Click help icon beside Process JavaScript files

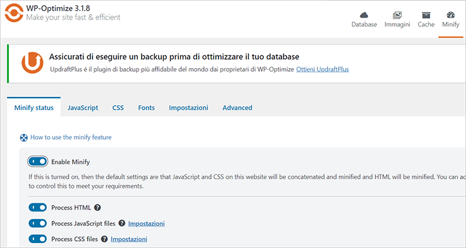[x=122, y=223]
